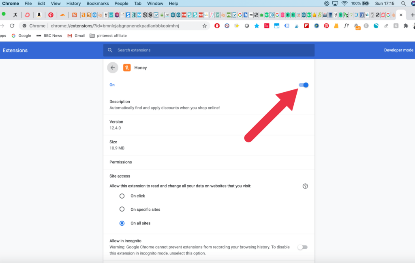415x263 pixels.
Task: Open the Edit menu
Action: coord(41,3)
